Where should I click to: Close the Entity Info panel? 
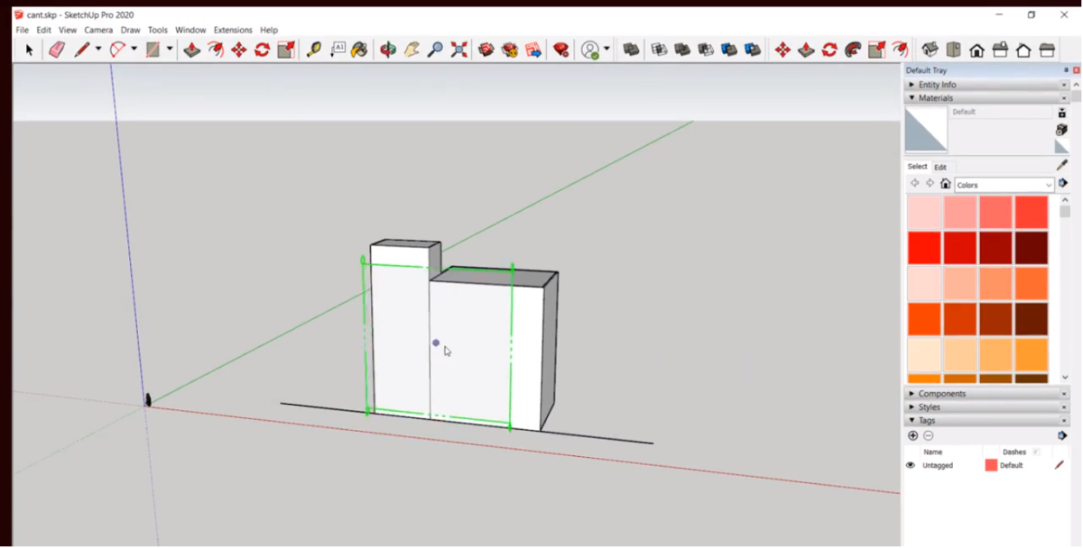(x=1064, y=85)
